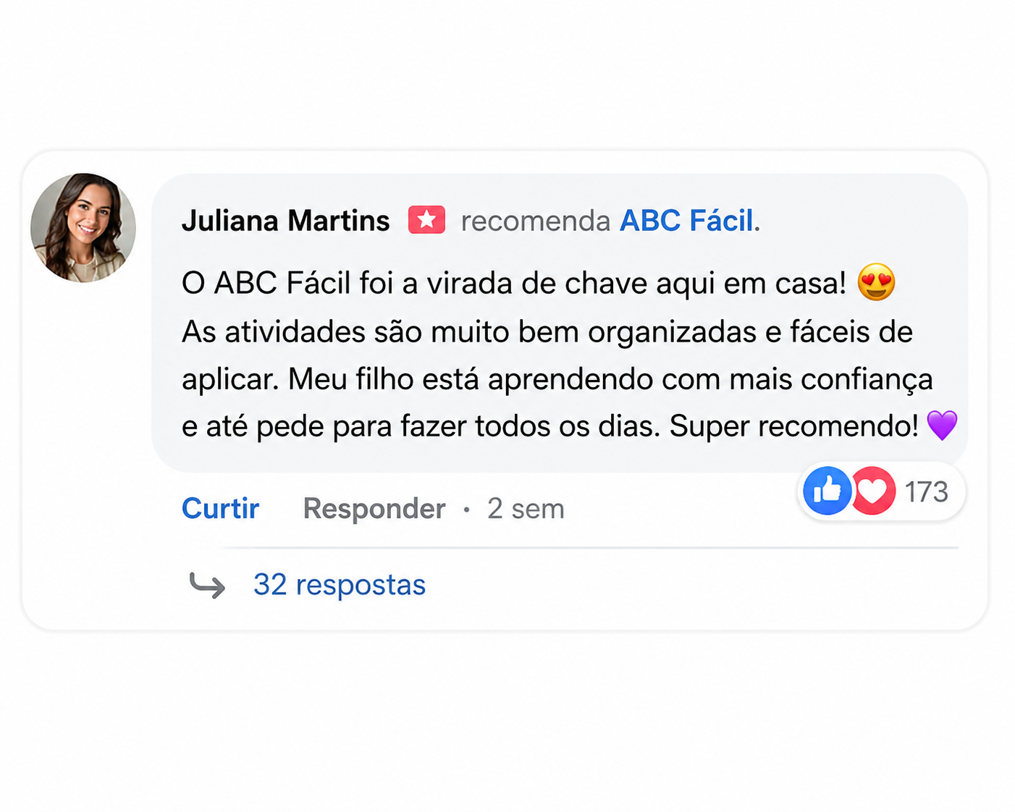The height and width of the screenshot is (812, 1015).
Task: Click the 'Super recomendo!' text
Action: click(794, 426)
